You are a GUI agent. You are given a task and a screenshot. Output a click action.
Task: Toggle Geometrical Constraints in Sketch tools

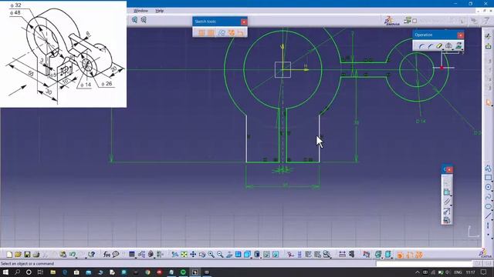pyautogui.click(x=232, y=32)
